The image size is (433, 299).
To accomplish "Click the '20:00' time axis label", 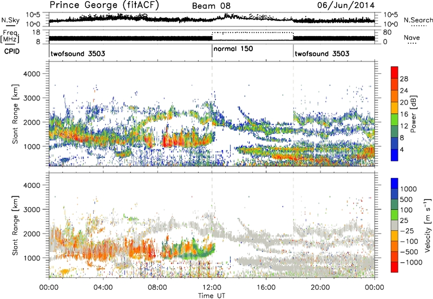I will [320, 287].
